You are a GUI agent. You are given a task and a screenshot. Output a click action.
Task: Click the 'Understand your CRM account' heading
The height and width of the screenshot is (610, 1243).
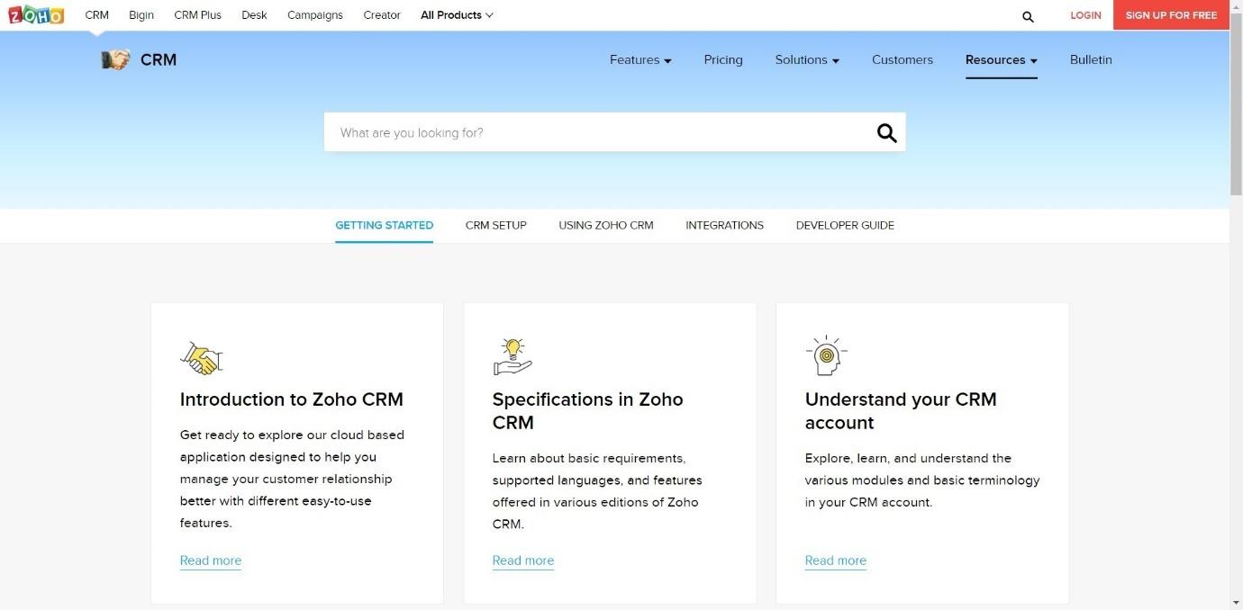coord(901,411)
